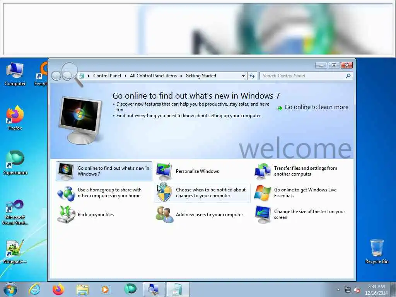396x297 pixels.
Task: Click the Windows Live Essentials flag icon
Action: pos(262,193)
